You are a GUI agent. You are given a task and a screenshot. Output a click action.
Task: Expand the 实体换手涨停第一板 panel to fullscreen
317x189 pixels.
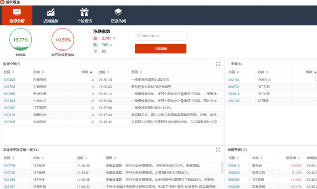pyautogui.click(x=218, y=150)
